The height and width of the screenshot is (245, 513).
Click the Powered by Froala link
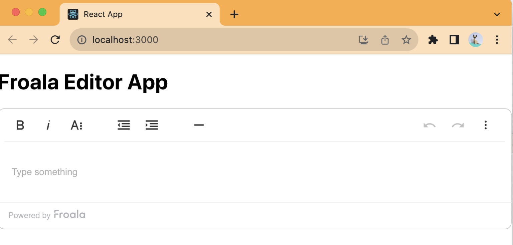click(47, 215)
